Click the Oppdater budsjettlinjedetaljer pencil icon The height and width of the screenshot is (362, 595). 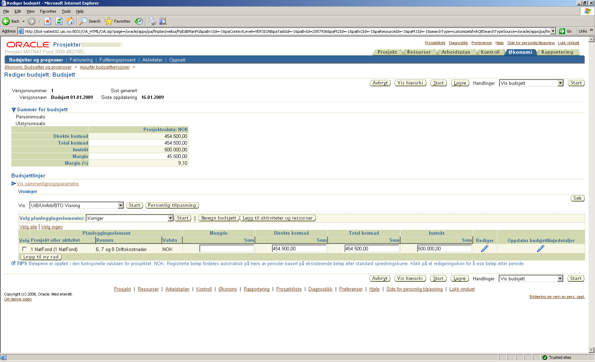540,249
